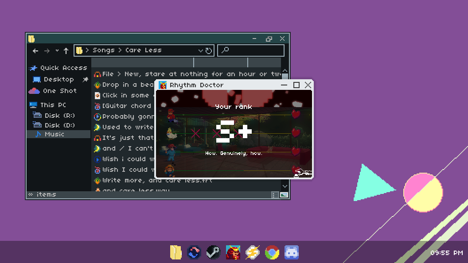468x263 pixels.
Task: Select Music in the navigation pane
Action: point(54,134)
